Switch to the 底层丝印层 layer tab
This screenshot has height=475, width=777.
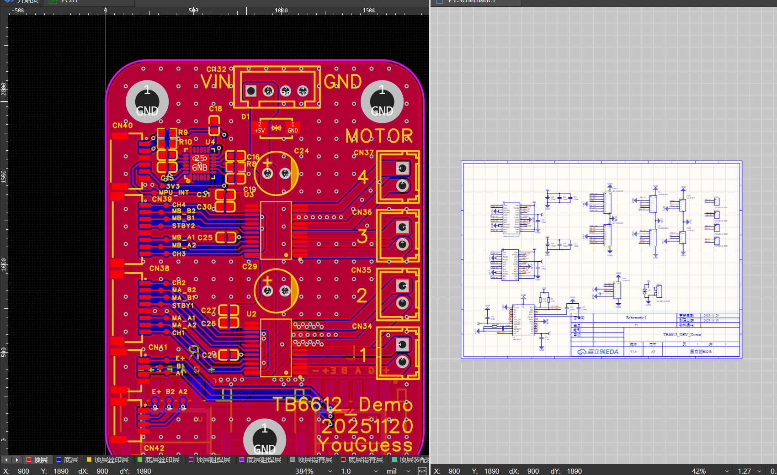(159, 459)
